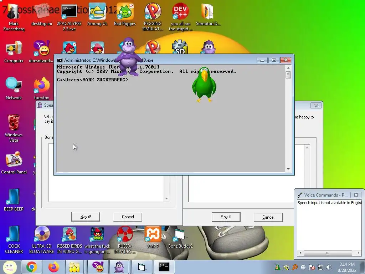The height and width of the screenshot is (274, 365).
Task: Click Say it! in left Speak dialog
Action: pos(86,217)
